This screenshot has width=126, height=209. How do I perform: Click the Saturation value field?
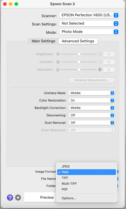point(109,70)
